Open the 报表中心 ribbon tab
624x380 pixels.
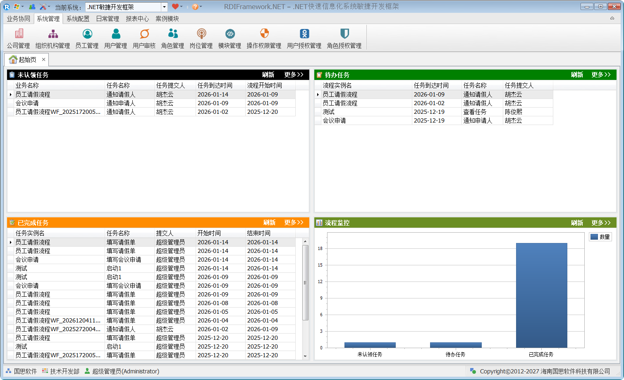(137, 19)
